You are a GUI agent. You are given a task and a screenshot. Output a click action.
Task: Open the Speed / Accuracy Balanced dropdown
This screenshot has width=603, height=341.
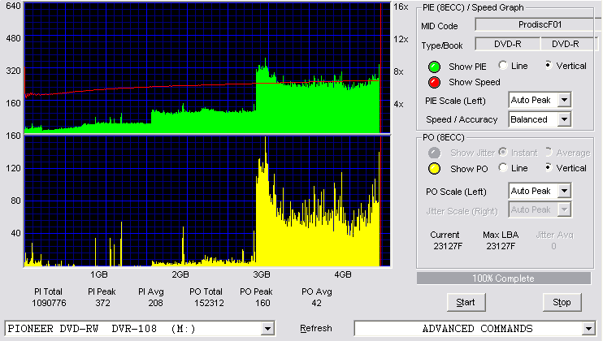click(x=564, y=119)
